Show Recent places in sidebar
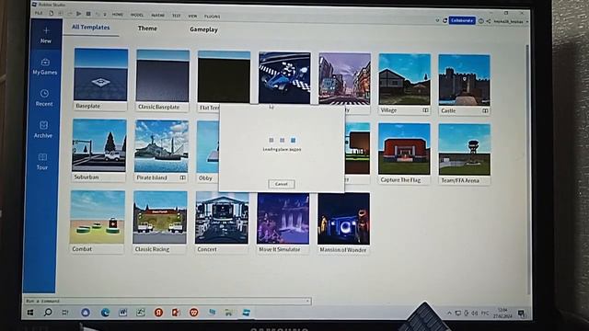Screen dimensions: 589x331 coord(44,98)
